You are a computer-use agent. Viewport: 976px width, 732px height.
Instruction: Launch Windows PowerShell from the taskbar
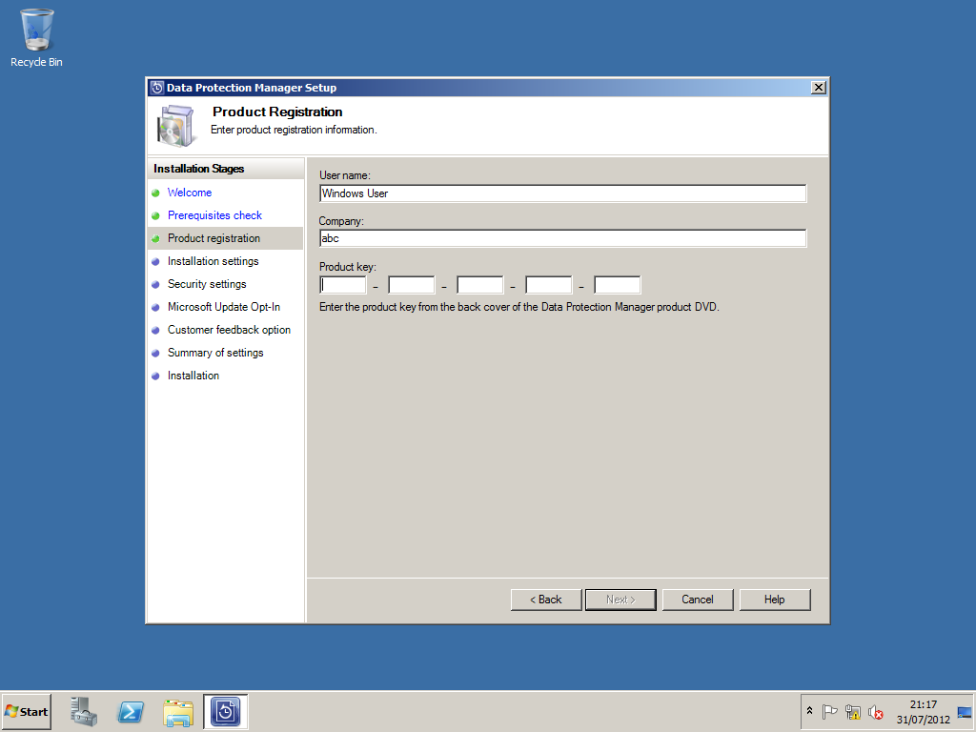[131, 711]
